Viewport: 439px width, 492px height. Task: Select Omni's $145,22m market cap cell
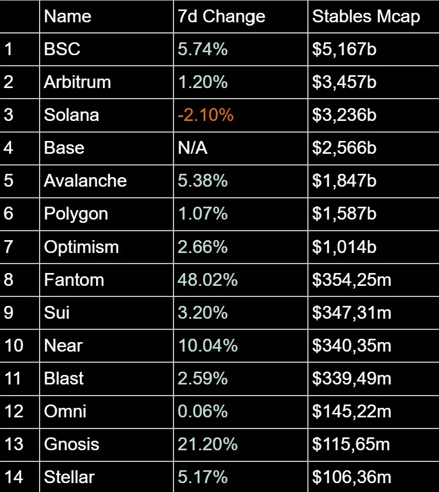tap(352, 411)
